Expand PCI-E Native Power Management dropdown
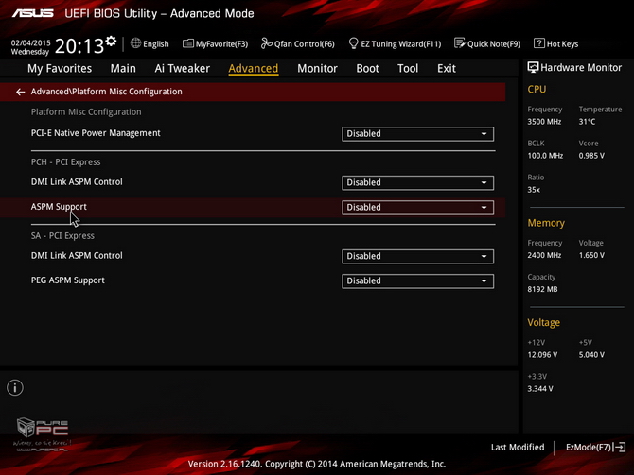 click(x=417, y=134)
